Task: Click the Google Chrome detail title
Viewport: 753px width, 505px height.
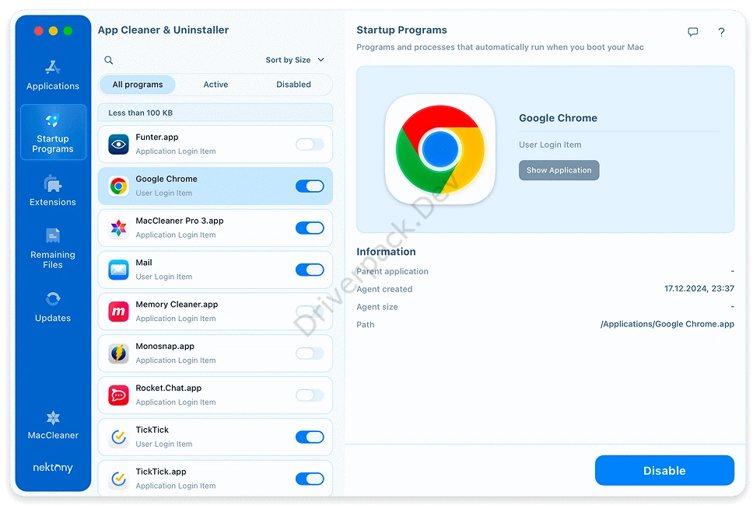Action: point(558,118)
